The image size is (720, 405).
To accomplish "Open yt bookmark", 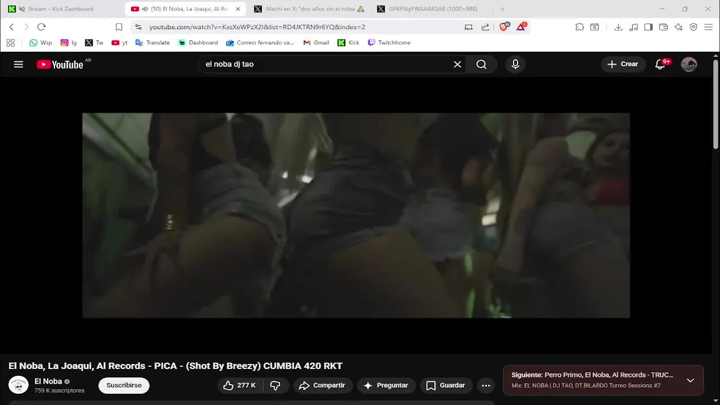I will click(120, 43).
